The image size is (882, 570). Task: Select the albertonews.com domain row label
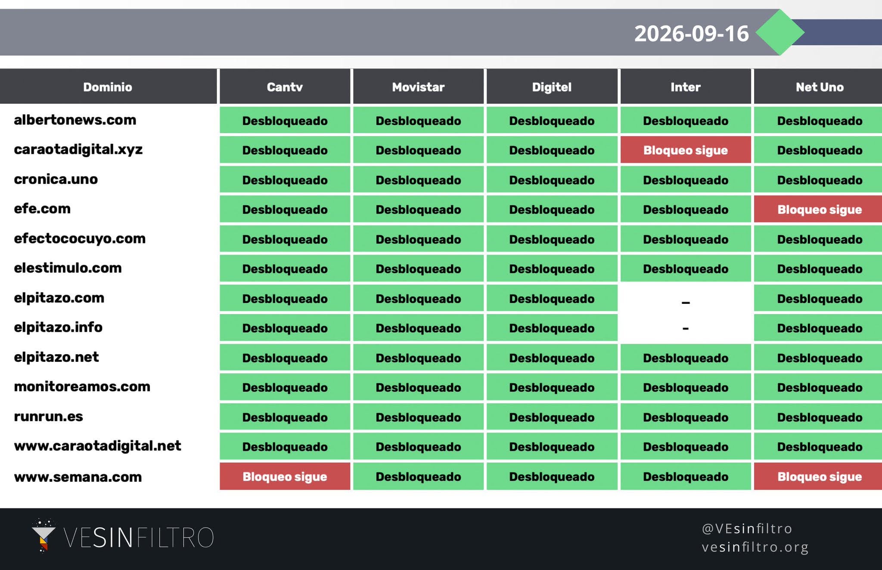pyautogui.click(x=75, y=120)
